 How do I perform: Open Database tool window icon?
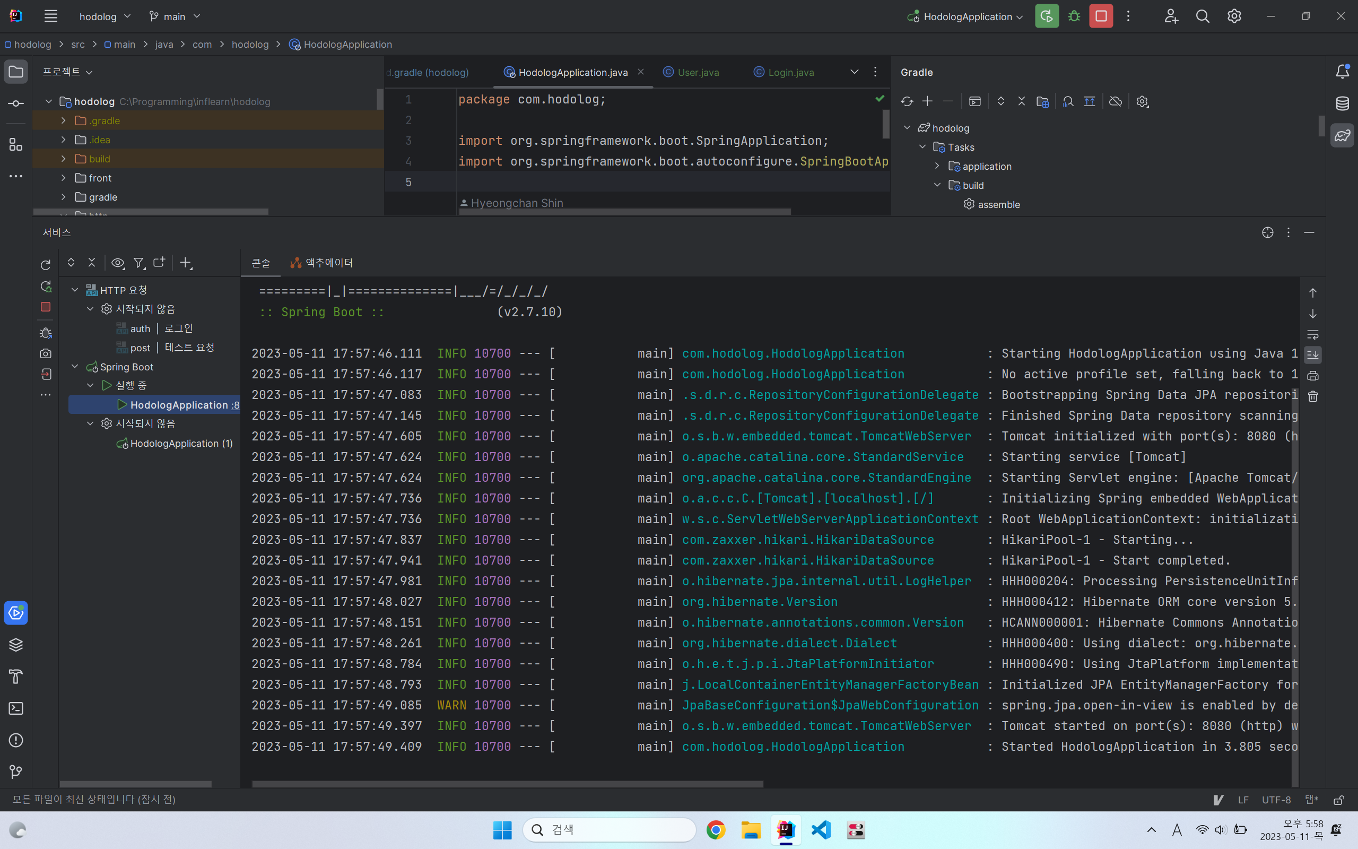pos(1342,103)
